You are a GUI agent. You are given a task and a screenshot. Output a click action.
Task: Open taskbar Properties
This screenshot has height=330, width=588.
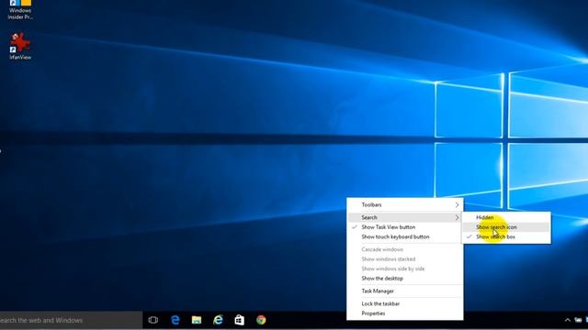(x=405, y=313)
